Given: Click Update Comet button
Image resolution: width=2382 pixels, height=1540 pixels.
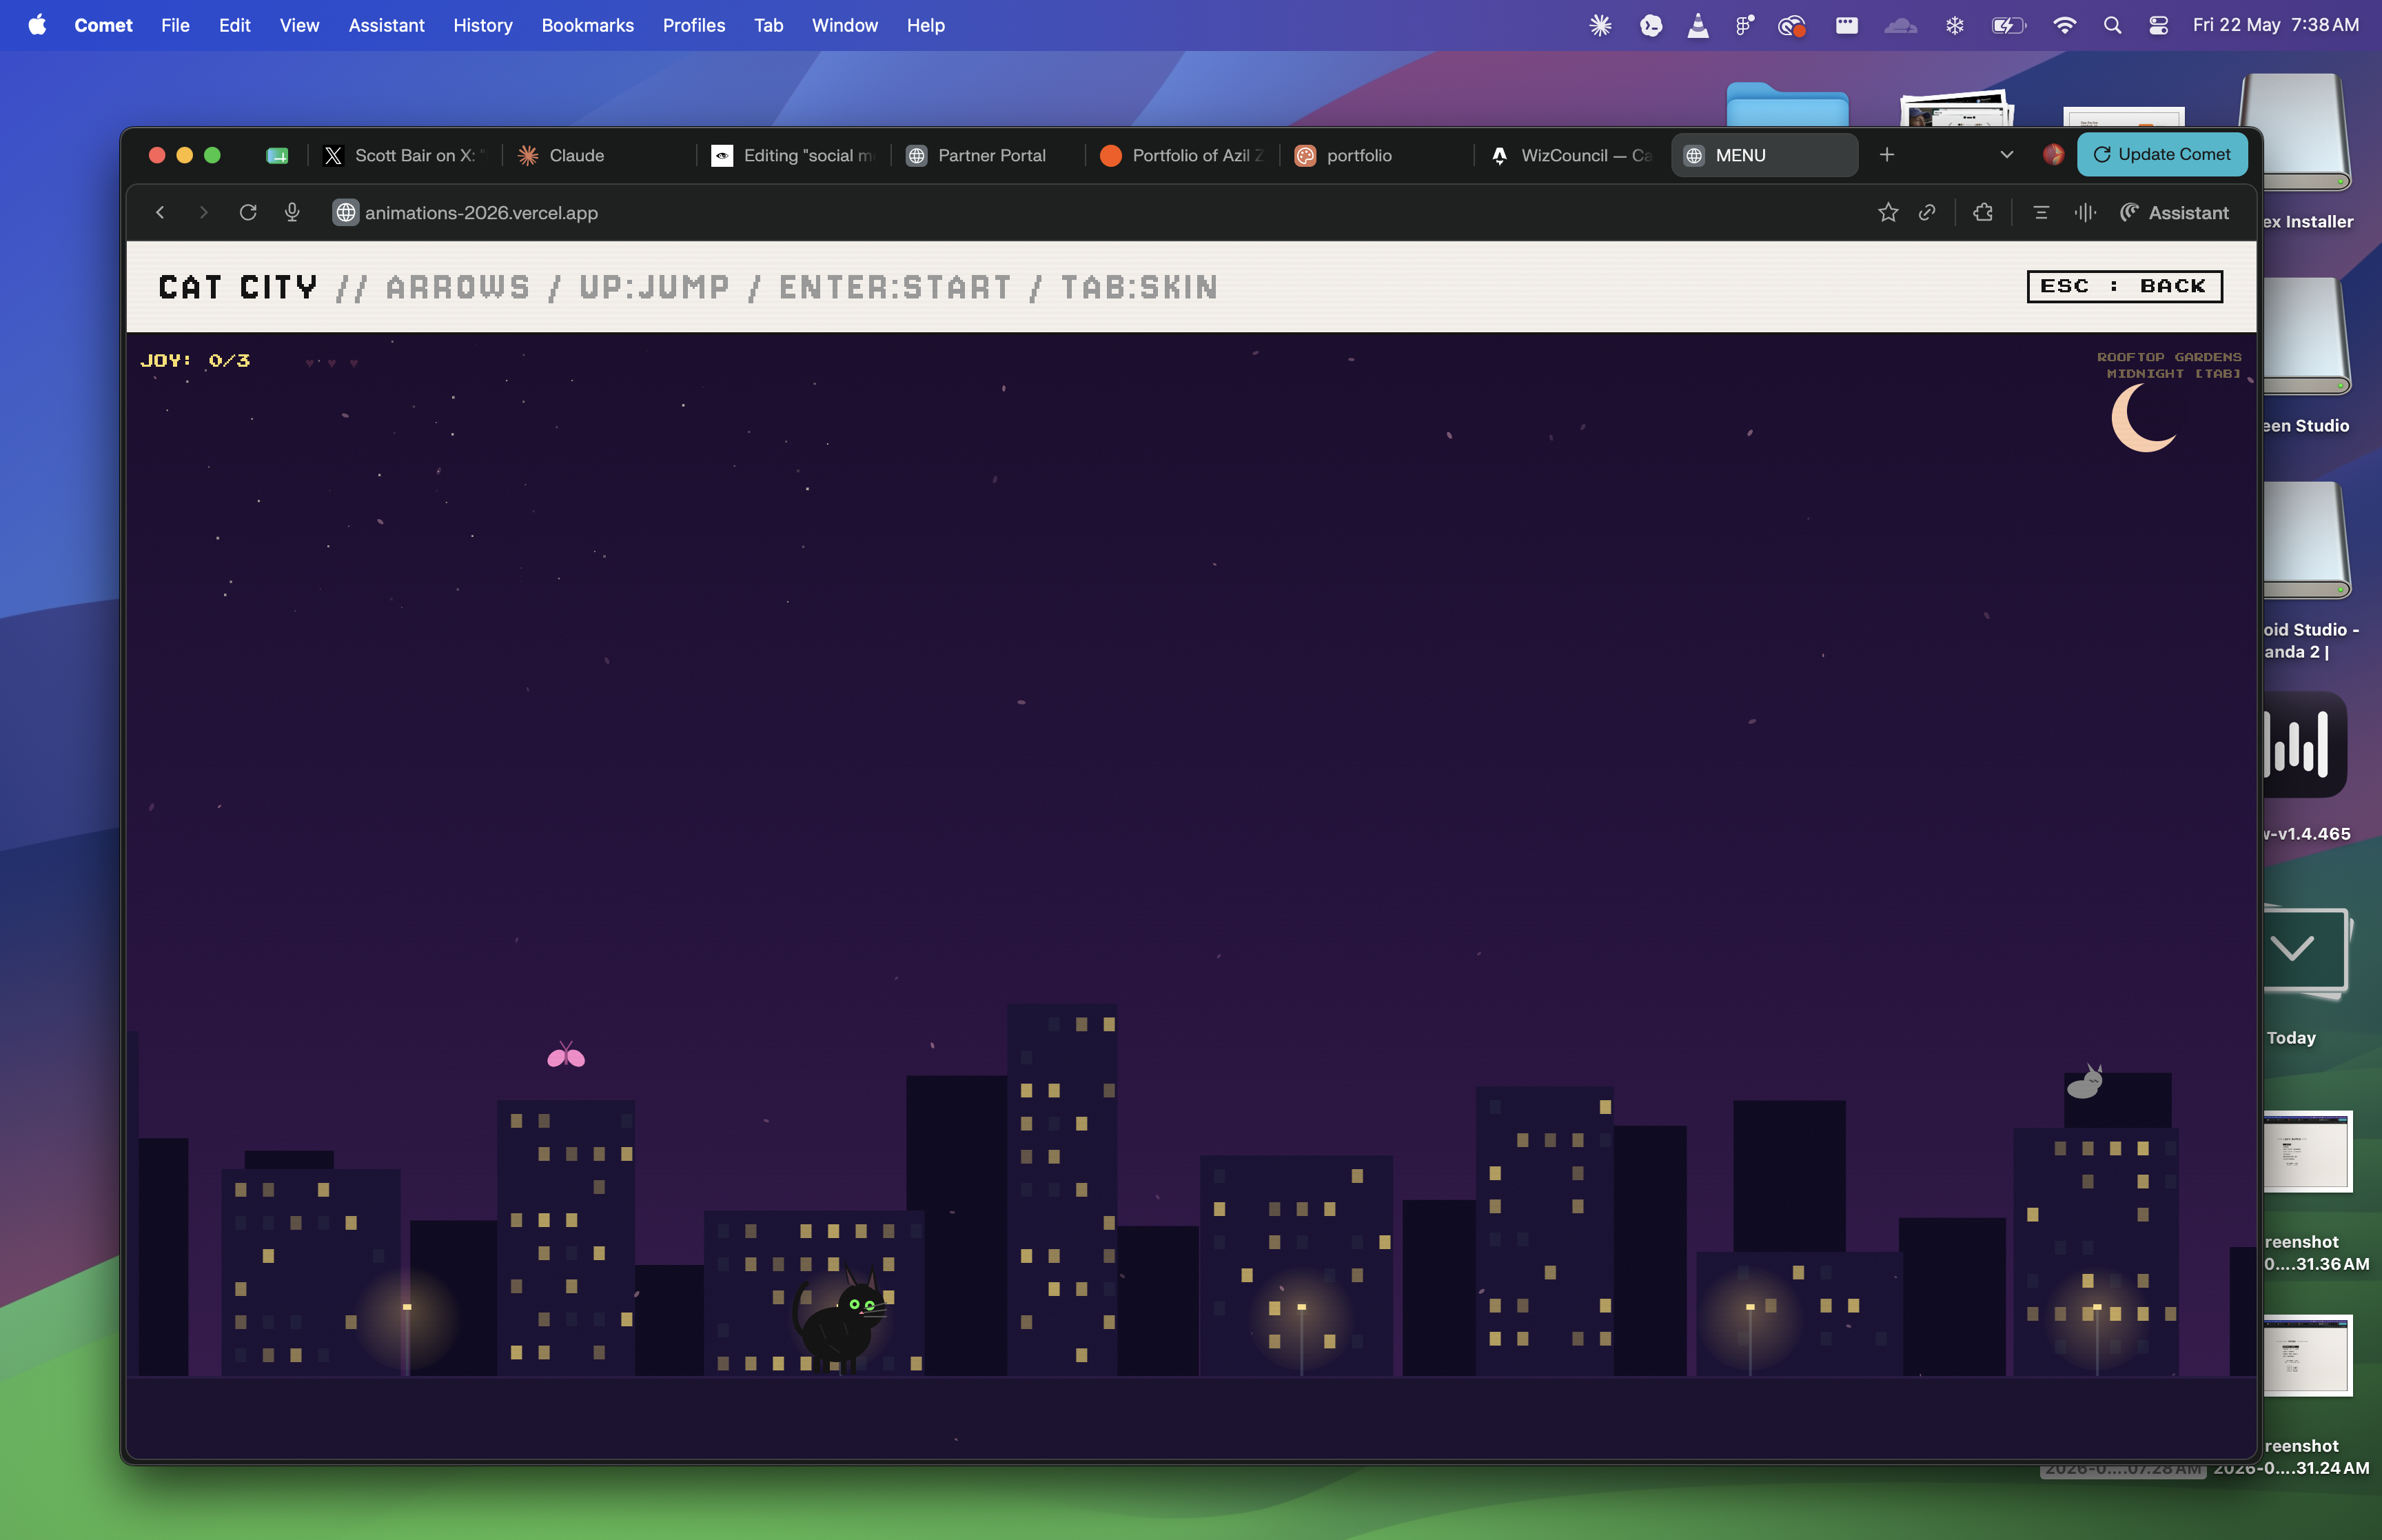Looking at the screenshot, I should (2161, 154).
